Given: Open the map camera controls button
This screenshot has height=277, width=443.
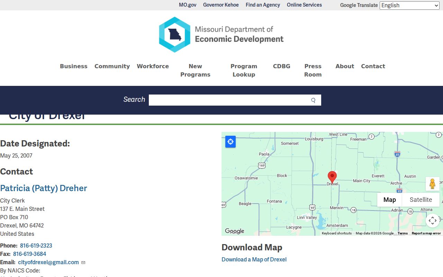Looking at the screenshot, I should pos(433,221).
